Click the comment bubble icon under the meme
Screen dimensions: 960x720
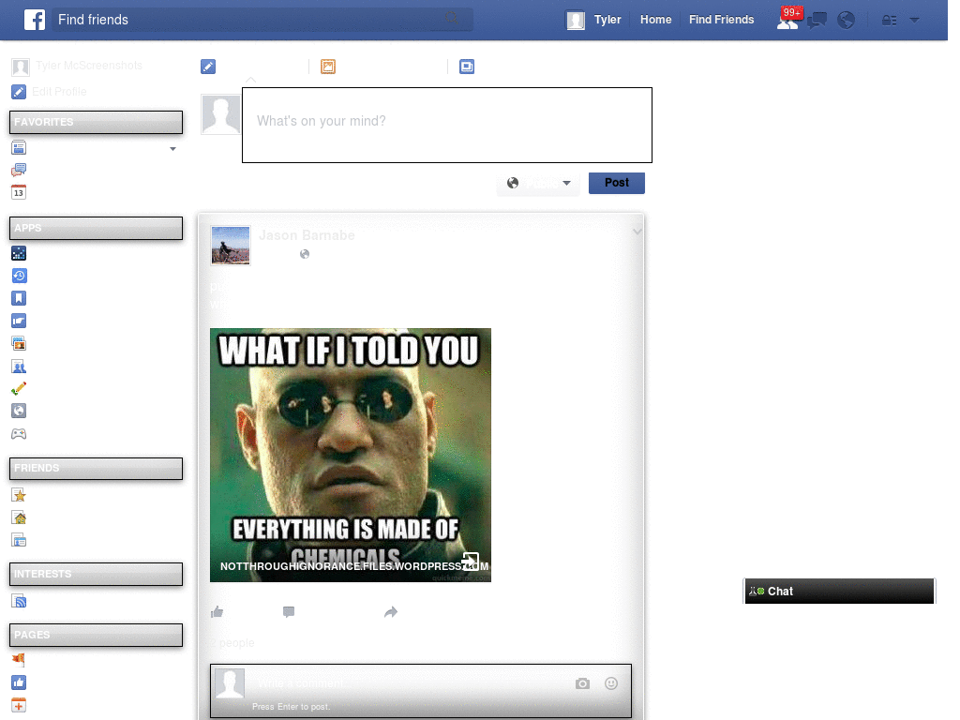pos(289,611)
